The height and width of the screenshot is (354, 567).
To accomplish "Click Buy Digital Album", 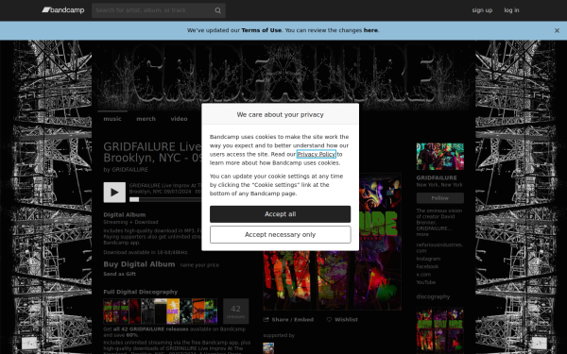I will point(139,264).
